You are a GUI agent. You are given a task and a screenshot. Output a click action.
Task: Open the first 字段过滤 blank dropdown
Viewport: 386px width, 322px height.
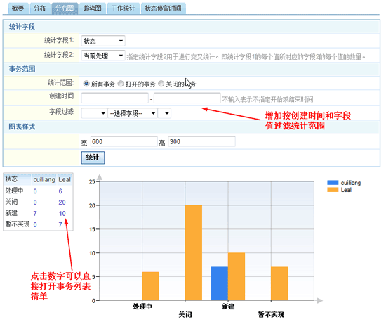[94, 113]
